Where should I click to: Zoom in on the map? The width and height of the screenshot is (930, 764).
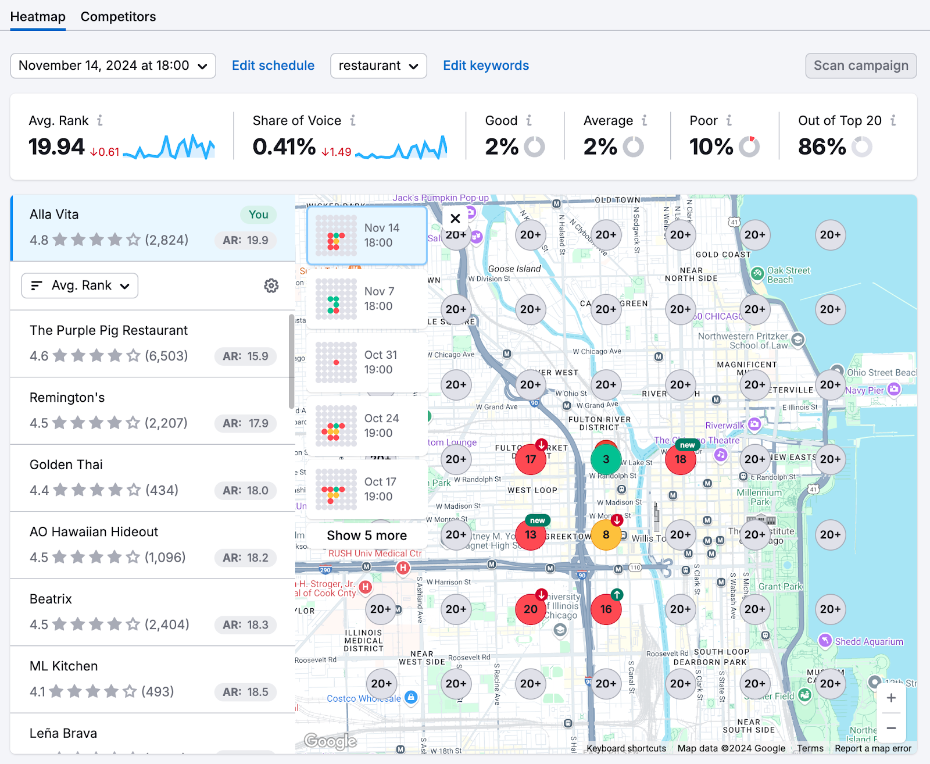tap(890, 698)
